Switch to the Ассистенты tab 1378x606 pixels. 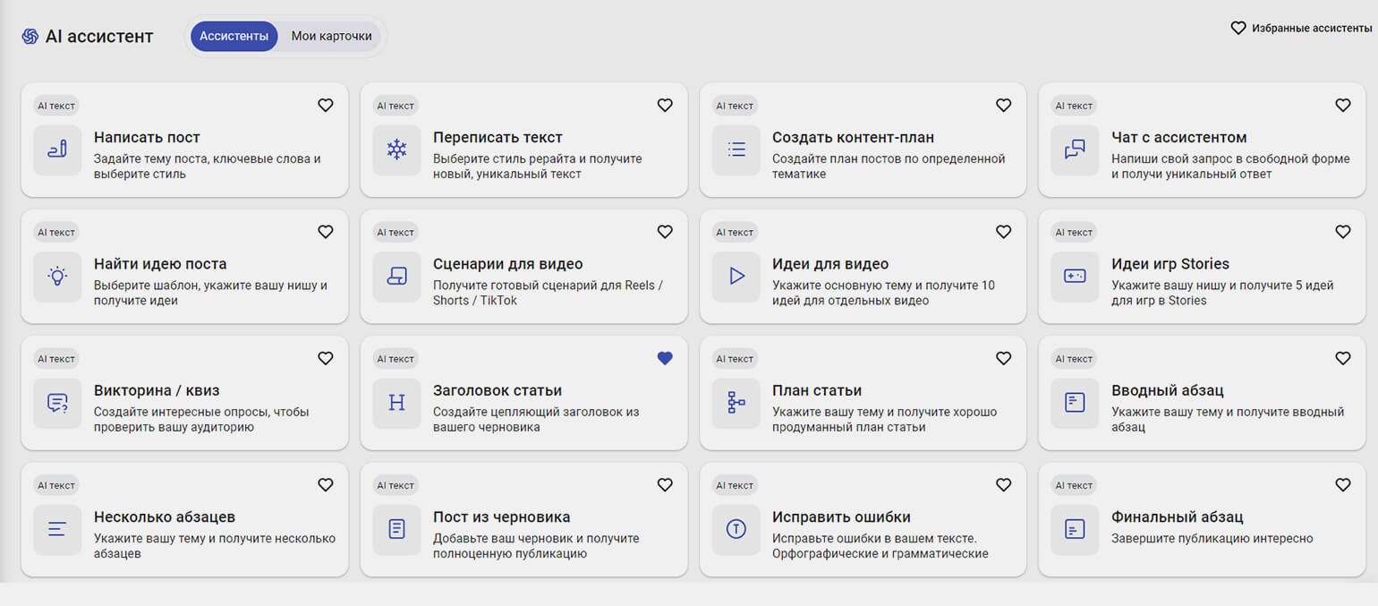(234, 37)
